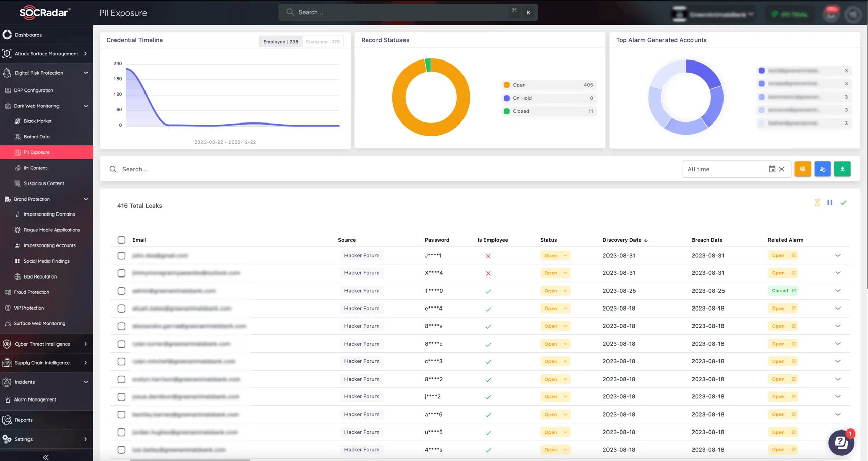Screen dimensions: 868x461
Task: Expand Cyber Threat Intelligence menu
Action: (x=46, y=344)
